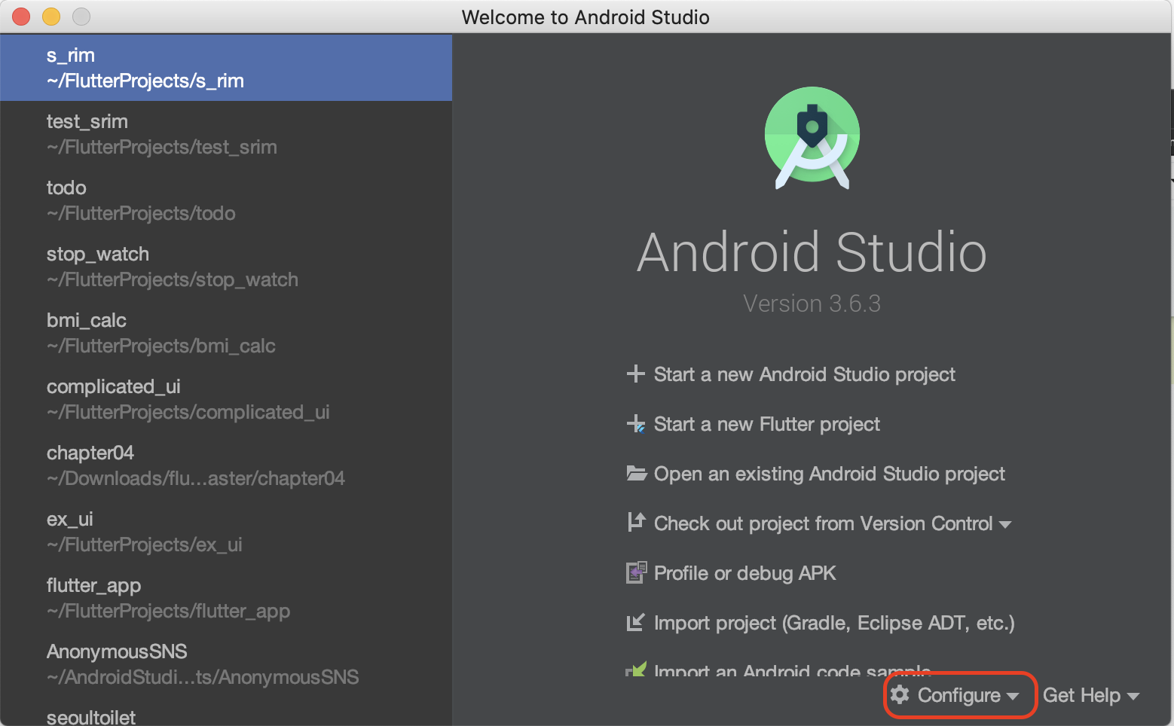Click the Android Studio logo
The width and height of the screenshot is (1174, 726).
click(x=812, y=138)
